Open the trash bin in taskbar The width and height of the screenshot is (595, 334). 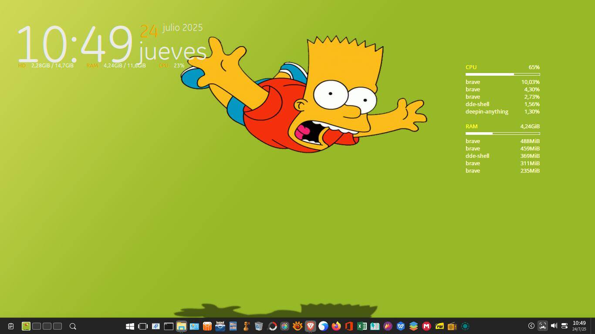click(259, 326)
